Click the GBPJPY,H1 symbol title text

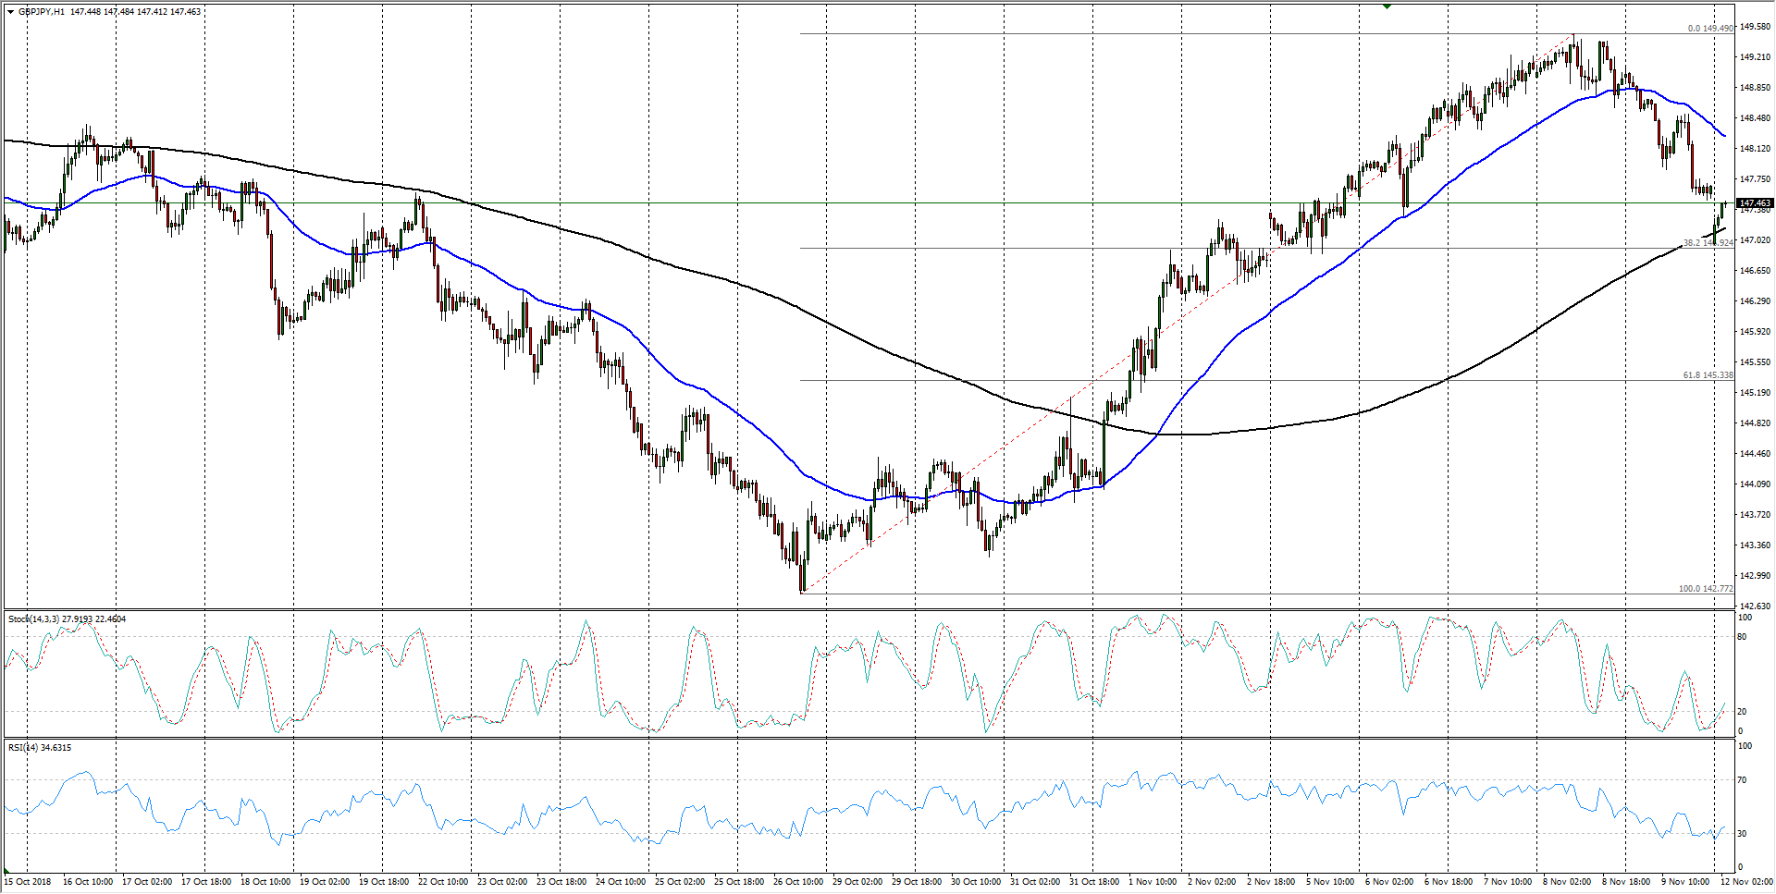pyautogui.click(x=42, y=12)
